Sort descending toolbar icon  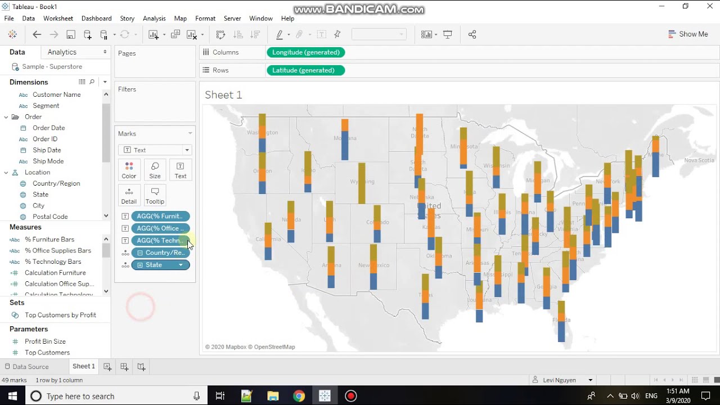pyautogui.click(x=255, y=34)
